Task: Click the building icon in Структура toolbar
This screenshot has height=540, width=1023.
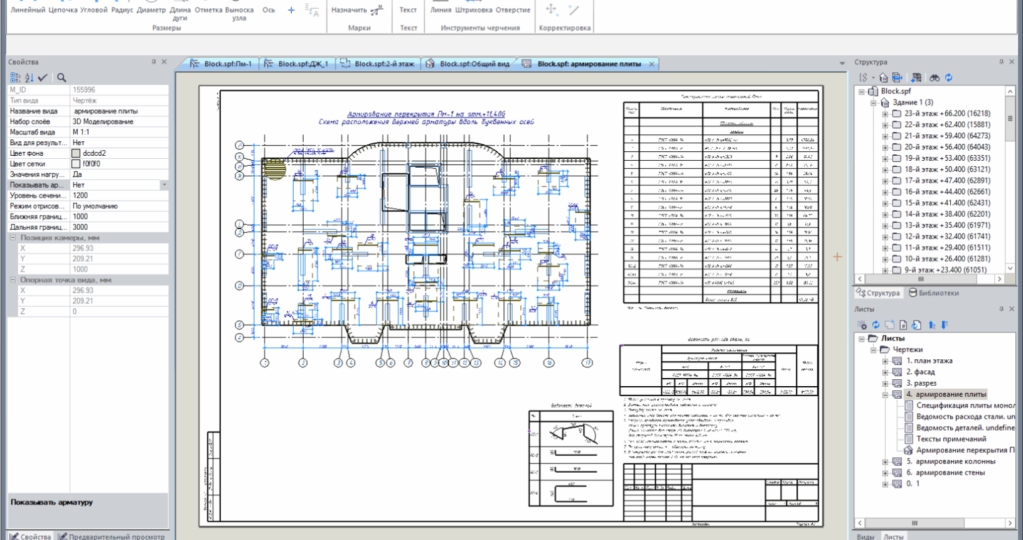Action: pyautogui.click(x=884, y=78)
